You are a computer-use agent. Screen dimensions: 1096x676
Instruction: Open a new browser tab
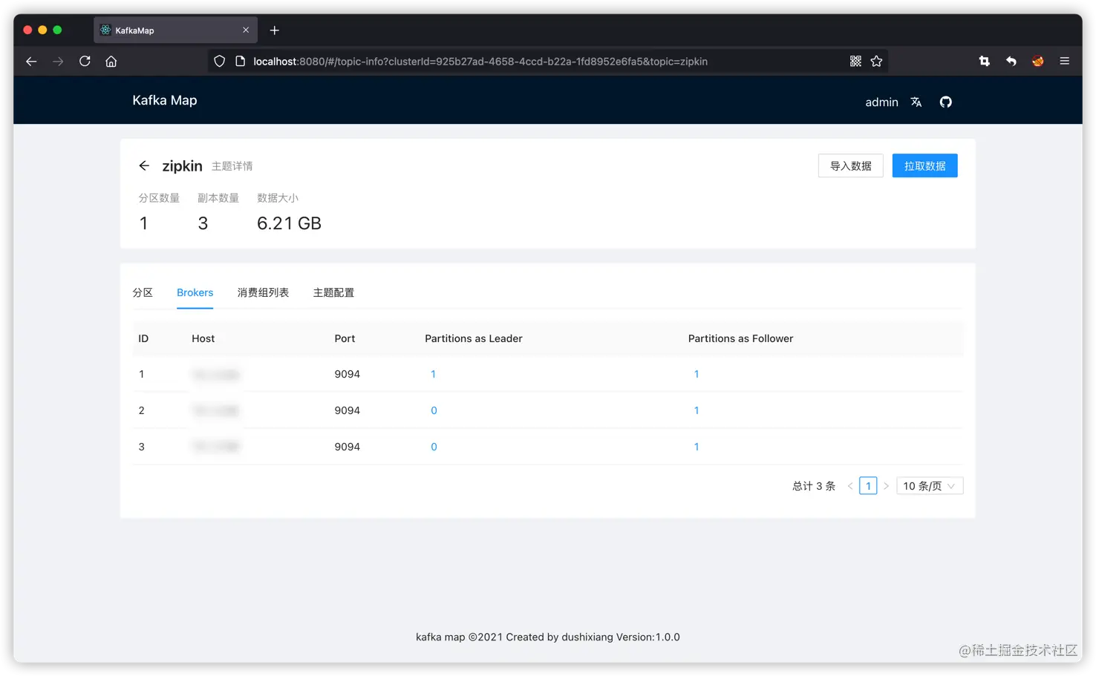coord(275,30)
